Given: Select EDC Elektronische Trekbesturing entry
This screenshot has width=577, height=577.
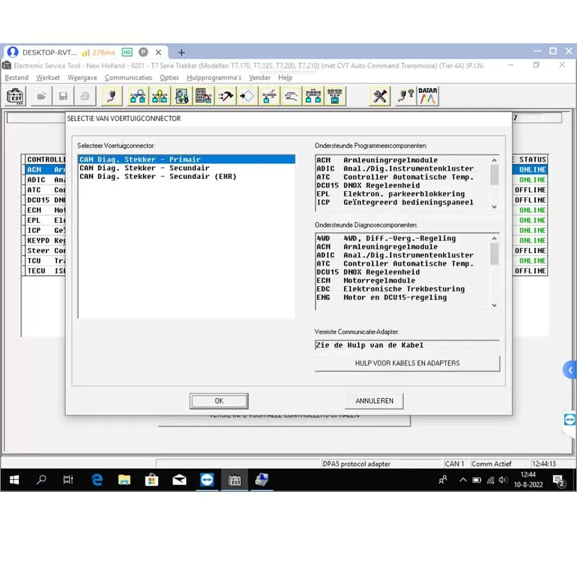Looking at the screenshot, I should point(403,289).
